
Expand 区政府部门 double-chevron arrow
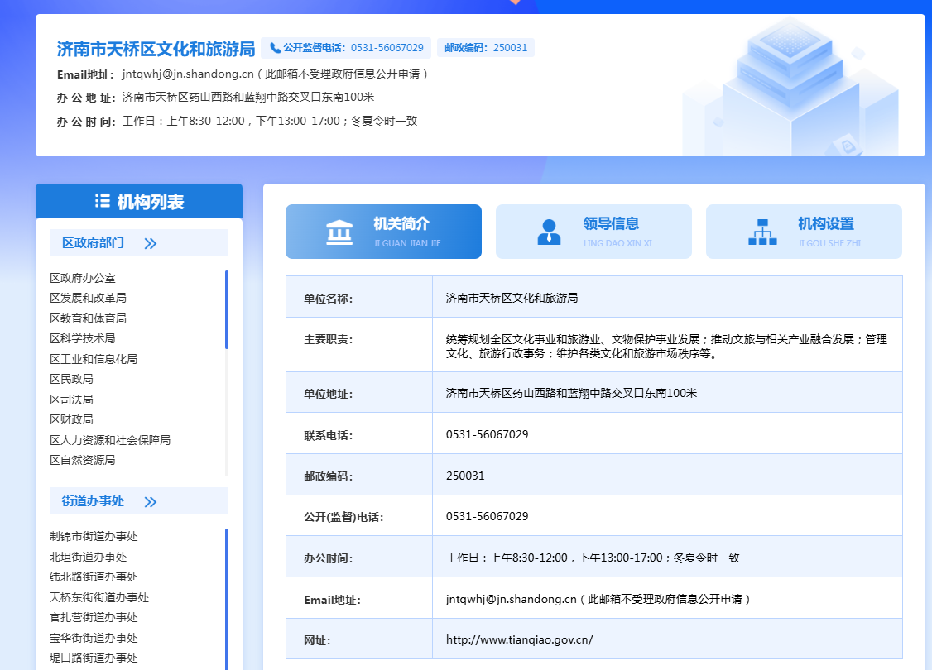[x=150, y=243]
